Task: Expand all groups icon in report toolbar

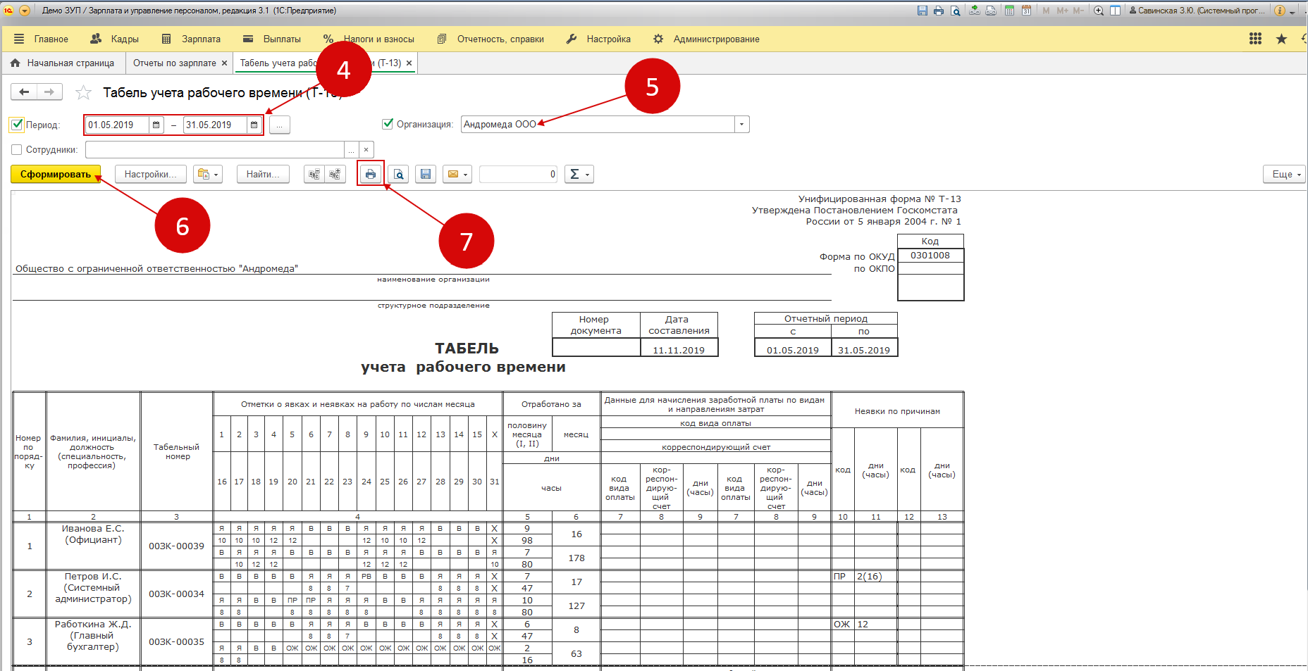Action: [x=335, y=174]
